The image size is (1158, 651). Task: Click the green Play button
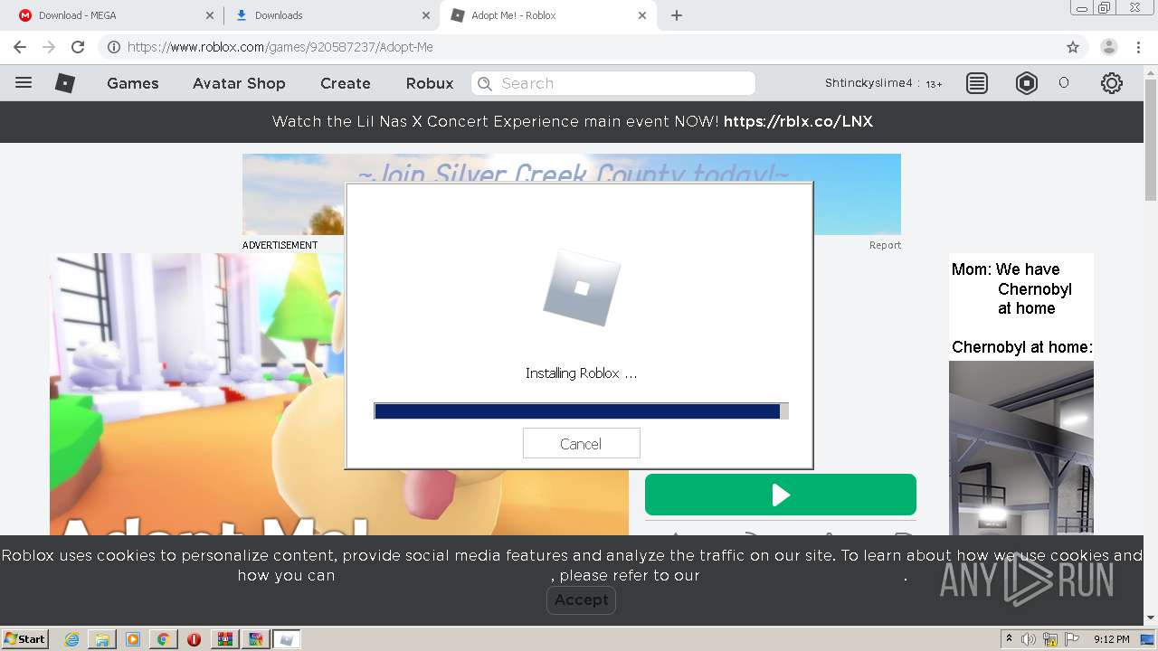[x=781, y=495]
